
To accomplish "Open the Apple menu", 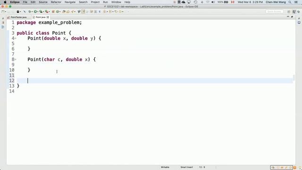I will pyautogui.click(x=5, y=2).
